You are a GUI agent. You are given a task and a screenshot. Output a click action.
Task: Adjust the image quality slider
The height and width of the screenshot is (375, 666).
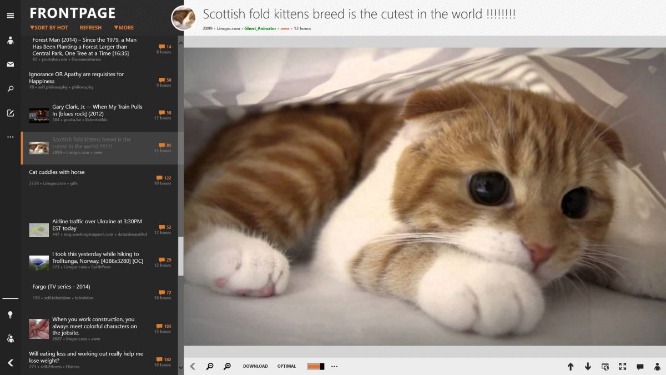(316, 366)
